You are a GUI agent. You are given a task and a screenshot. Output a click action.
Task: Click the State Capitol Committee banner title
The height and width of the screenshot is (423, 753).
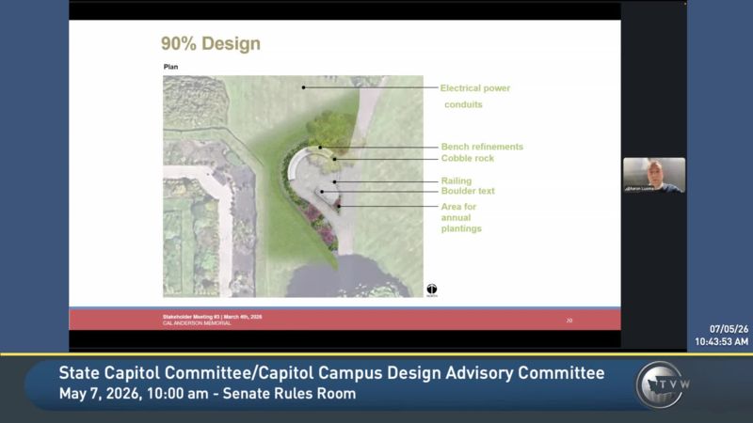click(331, 373)
